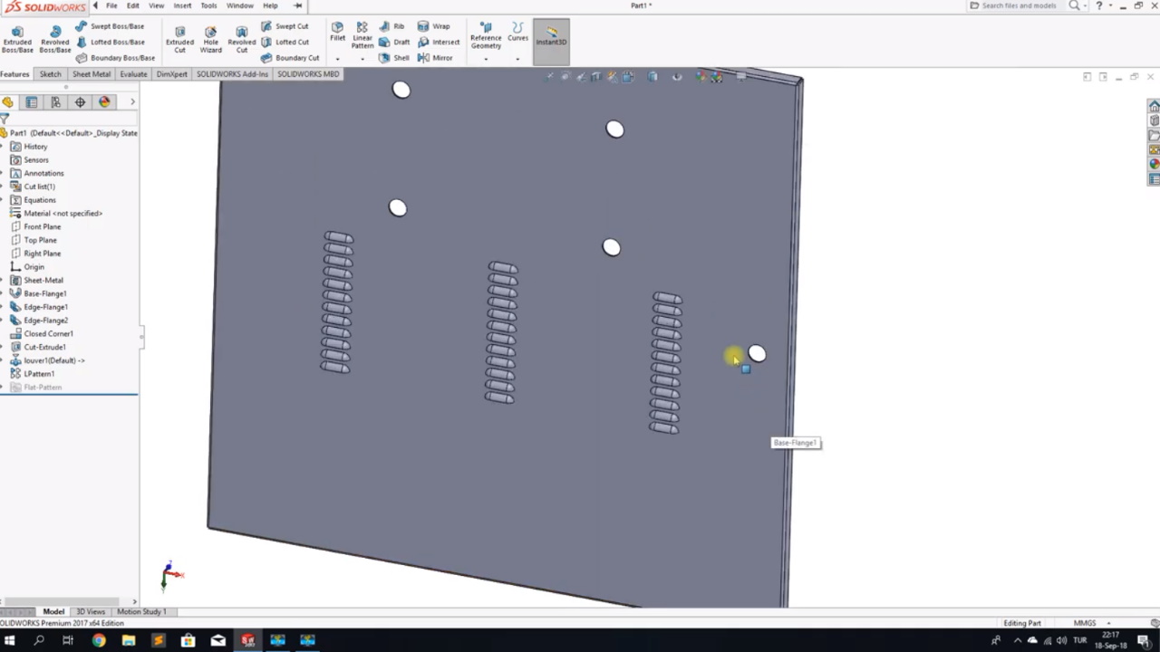Toggle the Instant3D feature
The height and width of the screenshot is (652, 1160).
(x=551, y=41)
